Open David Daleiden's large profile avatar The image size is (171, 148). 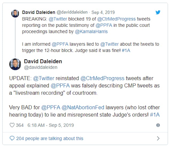(x=15, y=64)
